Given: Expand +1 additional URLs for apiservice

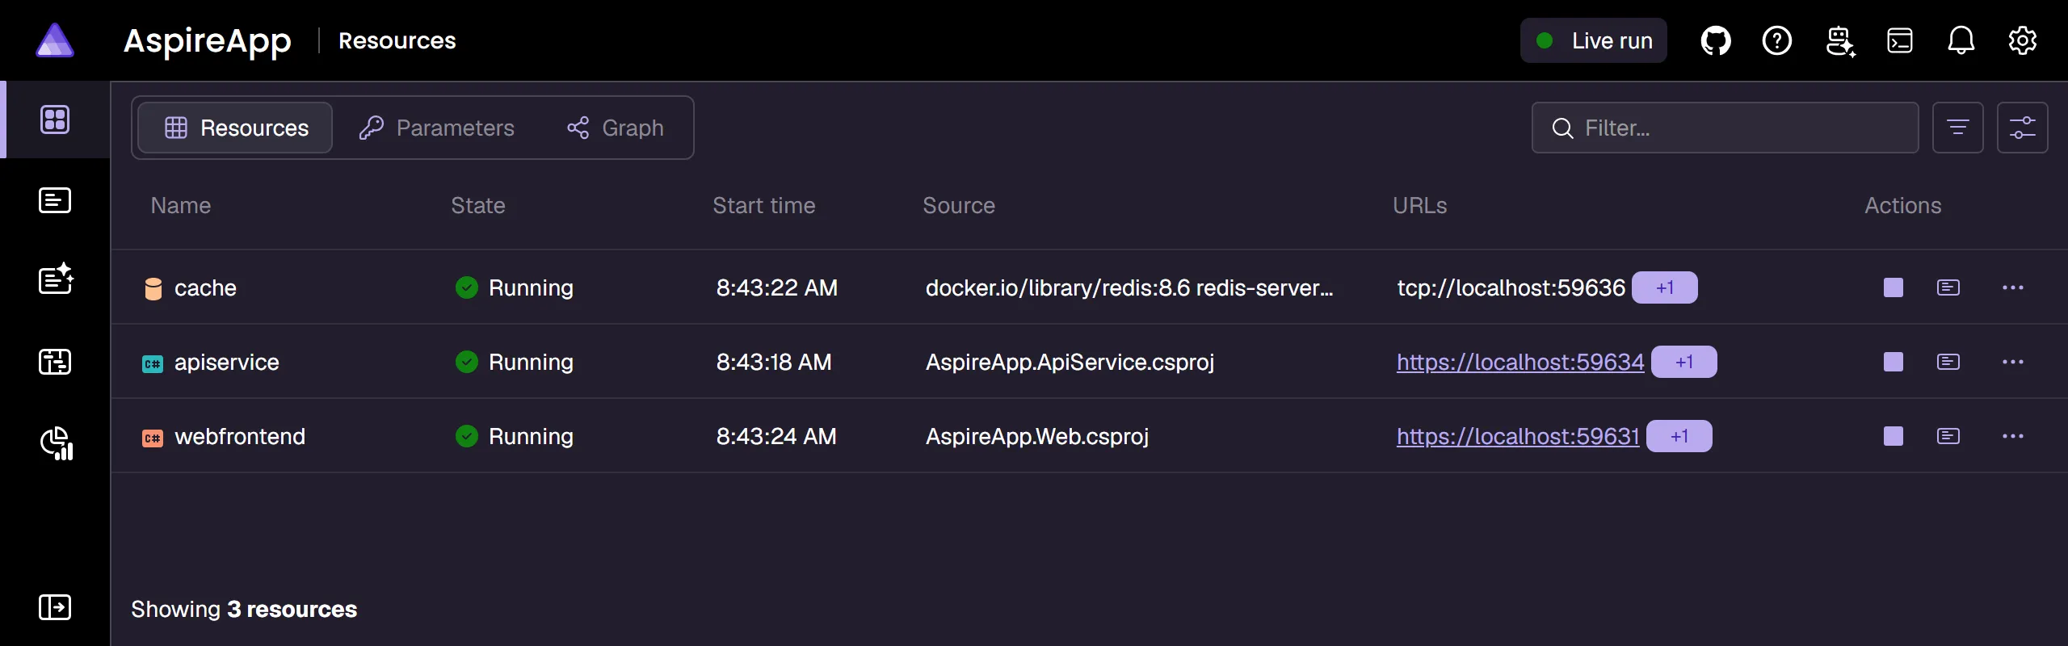Looking at the screenshot, I should (x=1684, y=362).
